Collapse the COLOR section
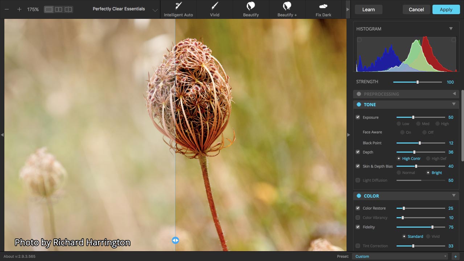Image resolution: width=464 pixels, height=261 pixels. 454,196
